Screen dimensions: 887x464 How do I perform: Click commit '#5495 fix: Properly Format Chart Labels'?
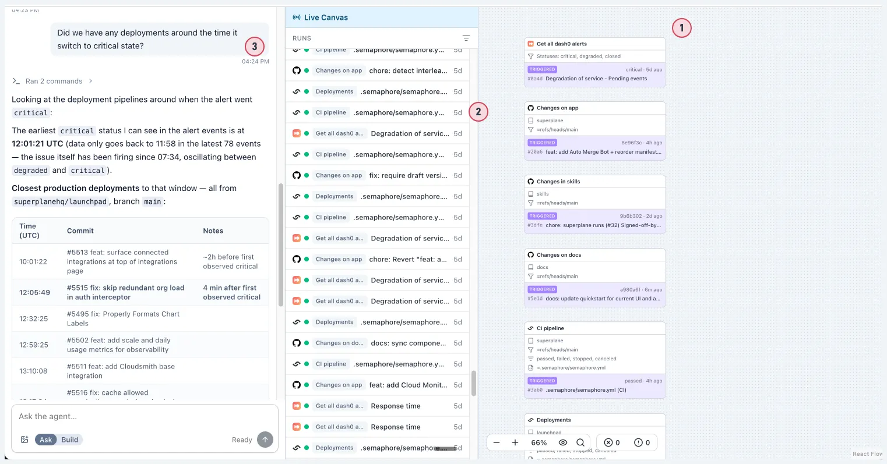click(123, 318)
